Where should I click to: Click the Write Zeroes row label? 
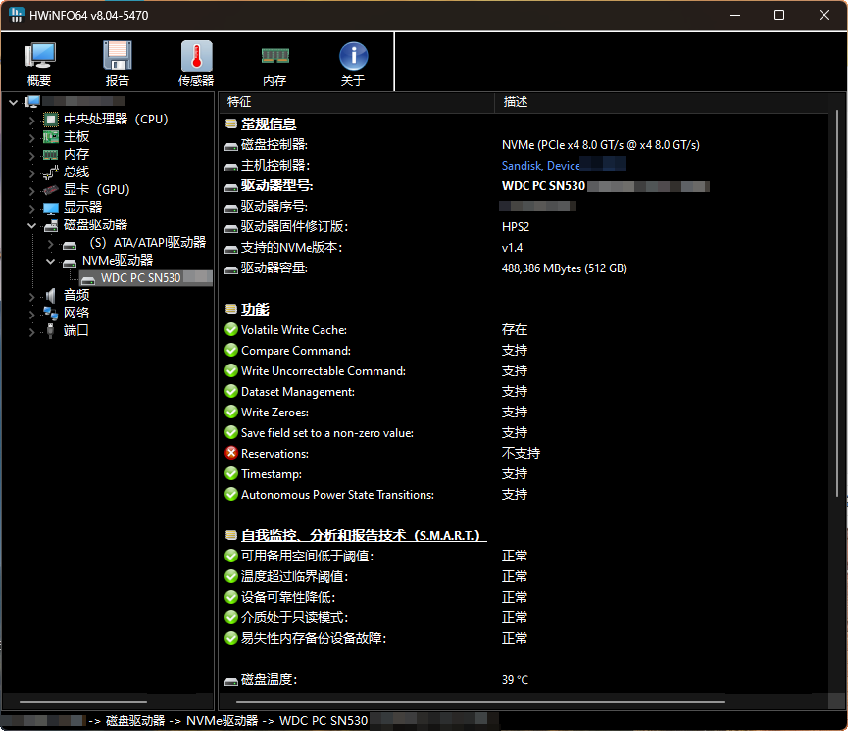click(274, 412)
